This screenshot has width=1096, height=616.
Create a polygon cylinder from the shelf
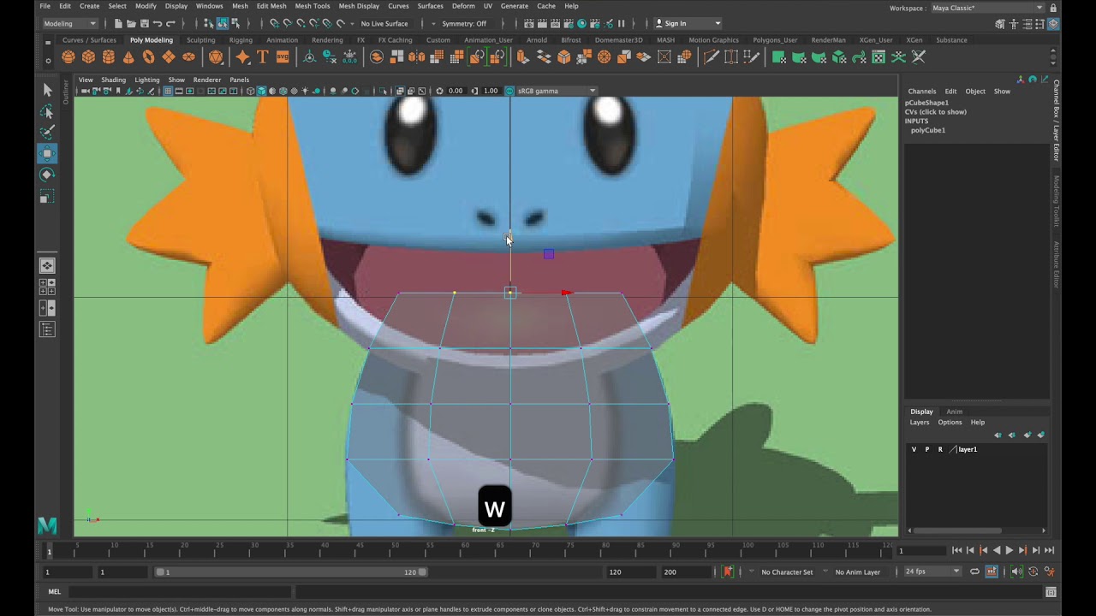(109, 57)
